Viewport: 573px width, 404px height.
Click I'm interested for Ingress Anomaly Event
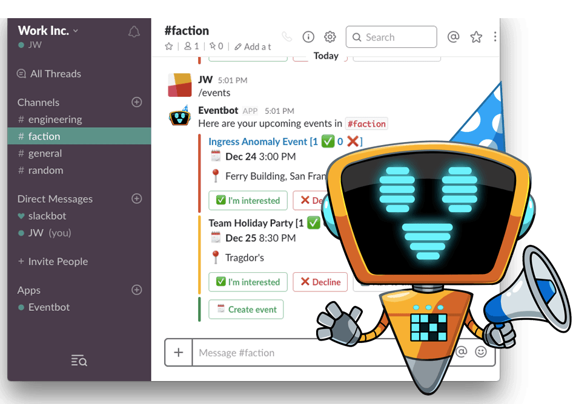click(248, 200)
